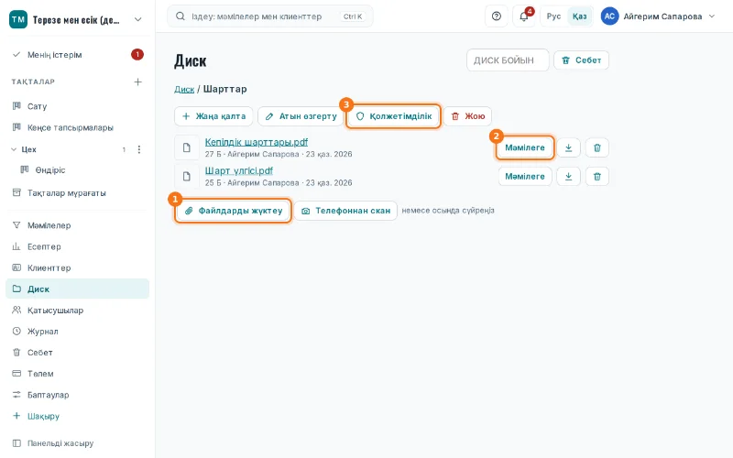
Task: Open Кепілдік шарттары.pdf link
Action: [257, 142]
